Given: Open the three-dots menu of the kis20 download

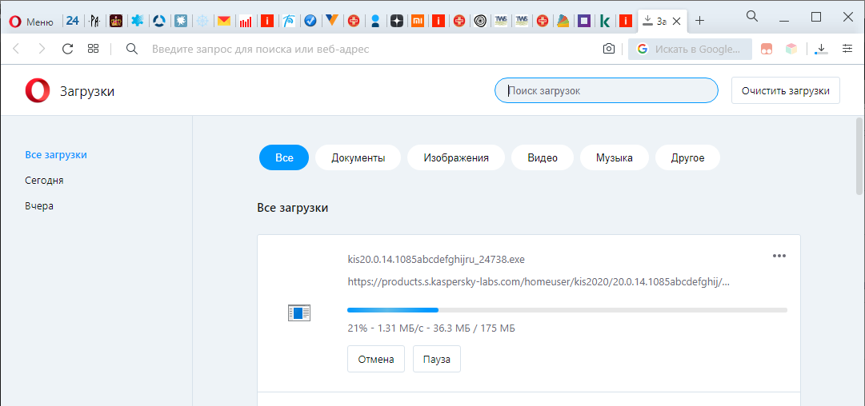Looking at the screenshot, I should point(779,256).
